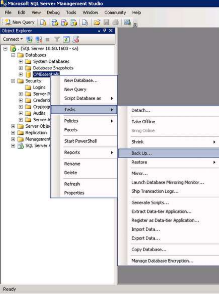Open the Reports submenu
Screen dimensions: 219x294
click(84, 153)
